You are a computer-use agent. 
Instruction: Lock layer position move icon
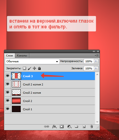click(34, 68)
